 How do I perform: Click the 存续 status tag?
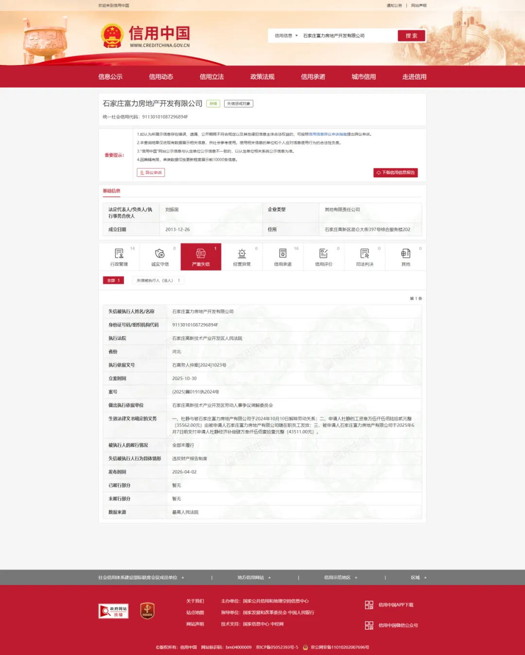click(x=213, y=103)
